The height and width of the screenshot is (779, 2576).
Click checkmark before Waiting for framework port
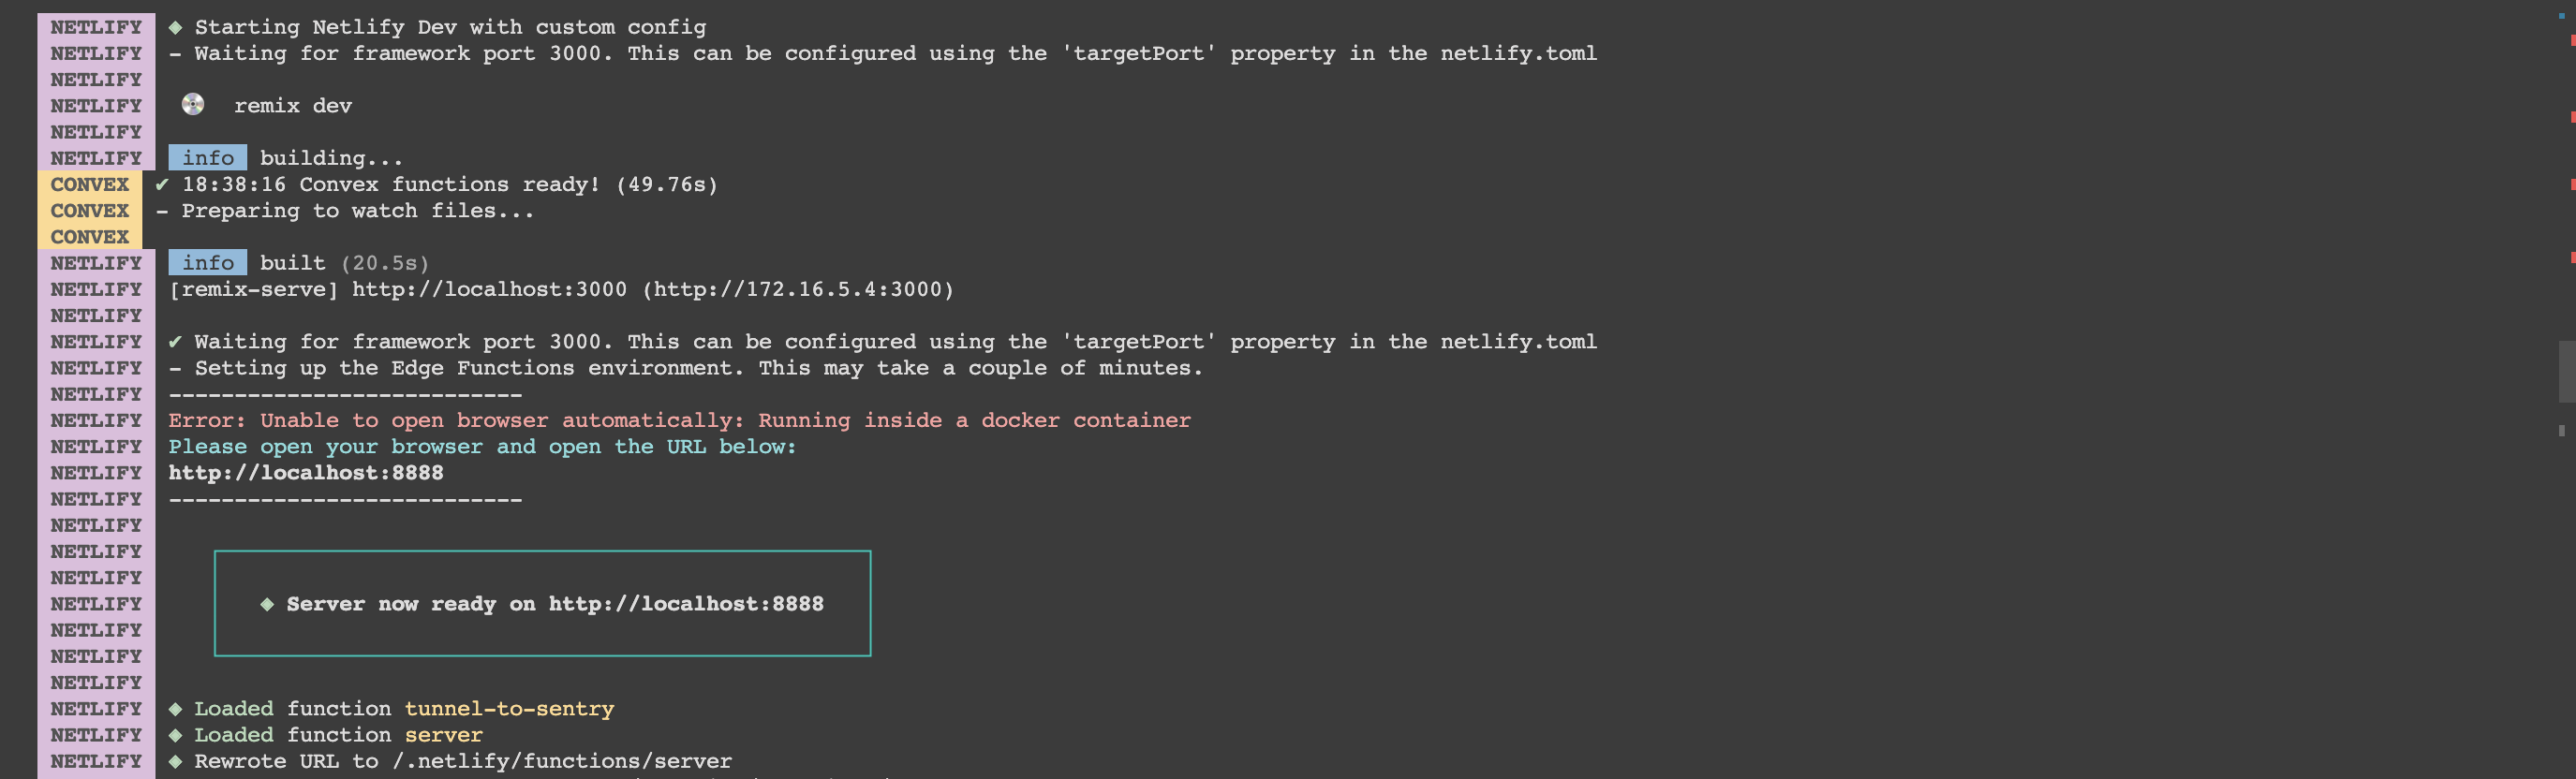coord(175,342)
